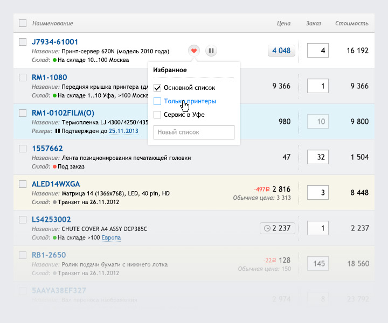Select the checkbox for ALED14WXGA

23,184
